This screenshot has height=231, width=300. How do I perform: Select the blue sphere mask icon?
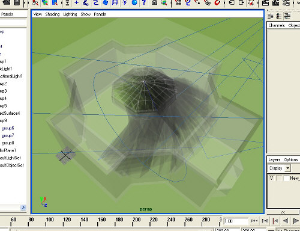pyautogui.click(x=134, y=2)
